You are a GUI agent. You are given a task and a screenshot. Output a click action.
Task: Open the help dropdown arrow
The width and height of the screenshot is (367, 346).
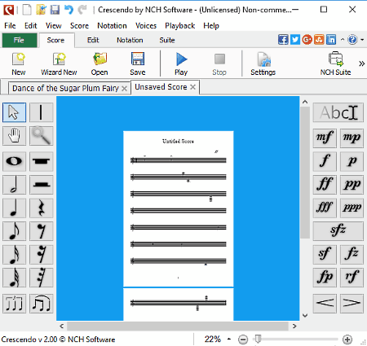(x=362, y=40)
